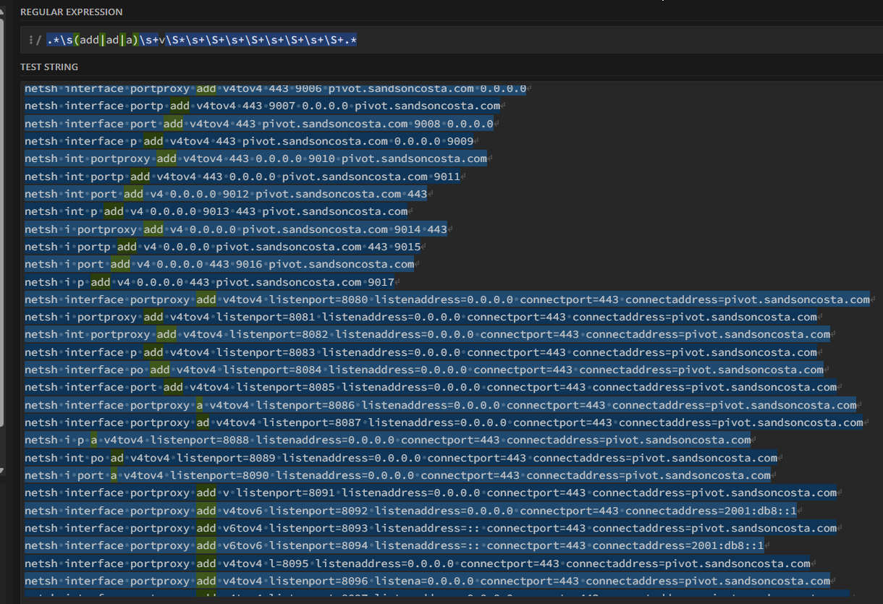Click the 'ad' match in listenport=8089 line
Image resolution: width=883 pixels, height=604 pixels.
pos(117,458)
